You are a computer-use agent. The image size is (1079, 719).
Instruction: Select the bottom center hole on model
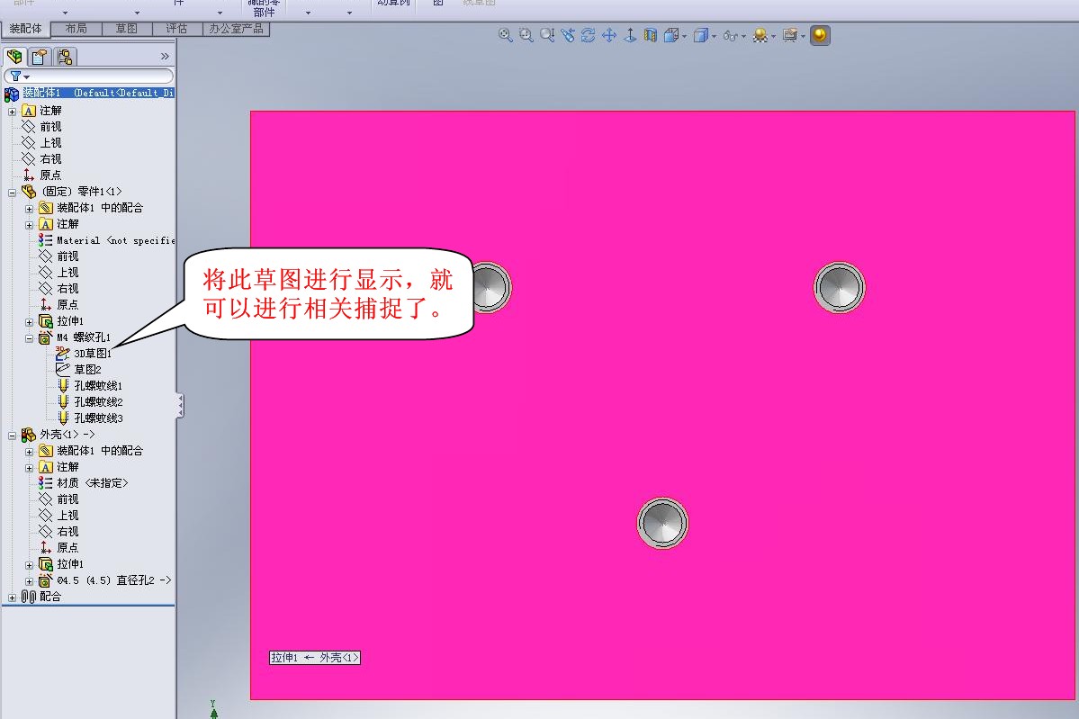(662, 524)
